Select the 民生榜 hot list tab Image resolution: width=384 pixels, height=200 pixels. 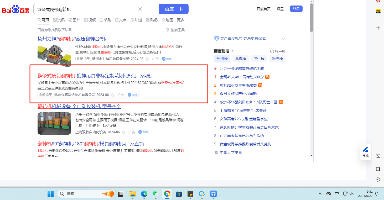pos(259,59)
